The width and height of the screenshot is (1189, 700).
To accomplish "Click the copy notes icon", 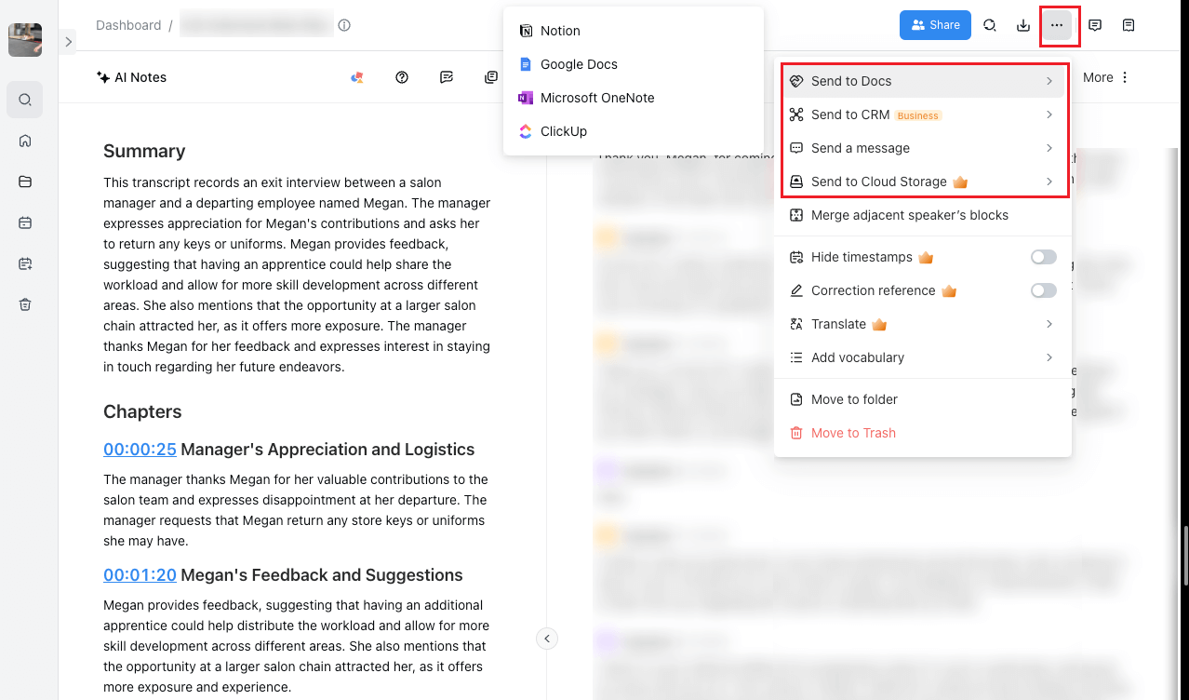I will coord(491,77).
